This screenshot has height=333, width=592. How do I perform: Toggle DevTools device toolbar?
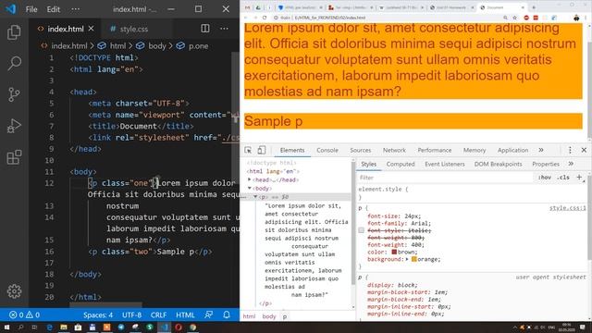click(x=261, y=150)
